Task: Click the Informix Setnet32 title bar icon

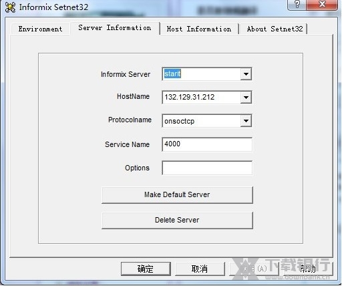Action: [10, 7]
